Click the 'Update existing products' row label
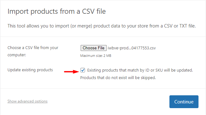The width and height of the screenshot is (206, 115). pyautogui.click(x=30, y=70)
